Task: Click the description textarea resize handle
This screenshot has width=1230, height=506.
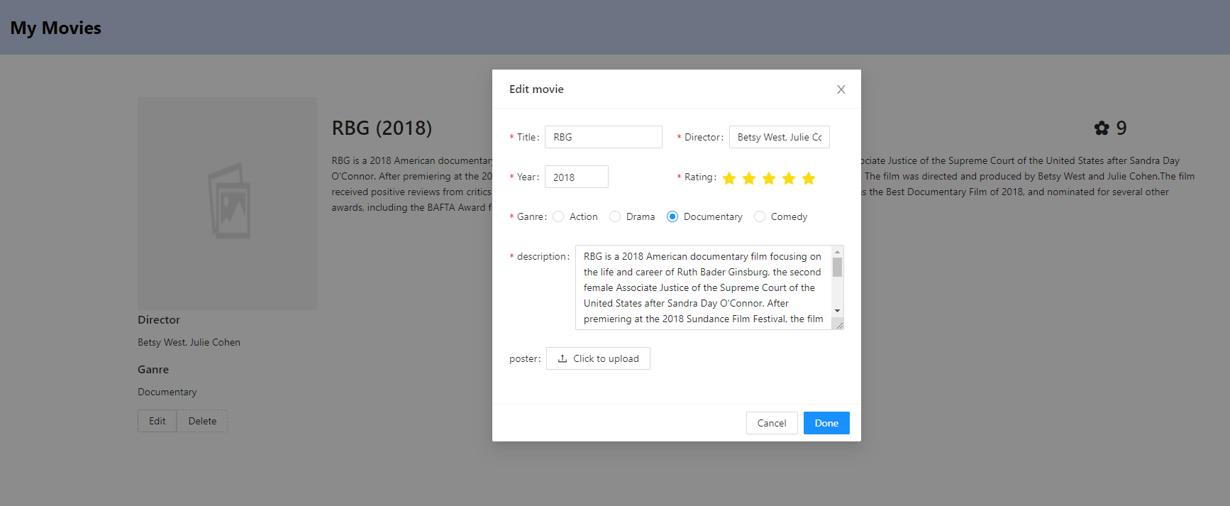Action: click(839, 325)
